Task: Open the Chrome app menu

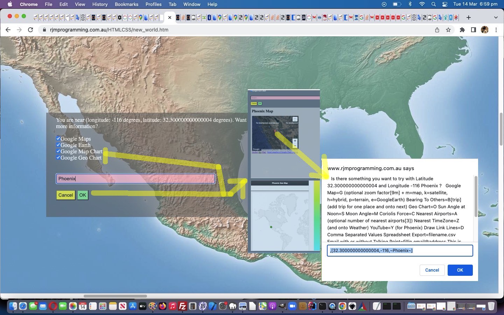Action: click(x=29, y=4)
